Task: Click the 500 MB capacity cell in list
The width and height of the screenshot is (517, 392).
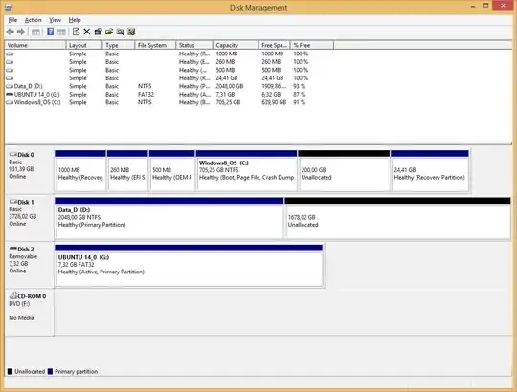Action: tap(225, 70)
